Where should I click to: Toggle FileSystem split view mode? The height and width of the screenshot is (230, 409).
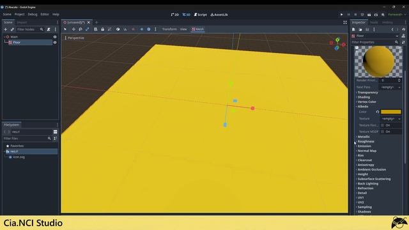[x=56, y=132]
